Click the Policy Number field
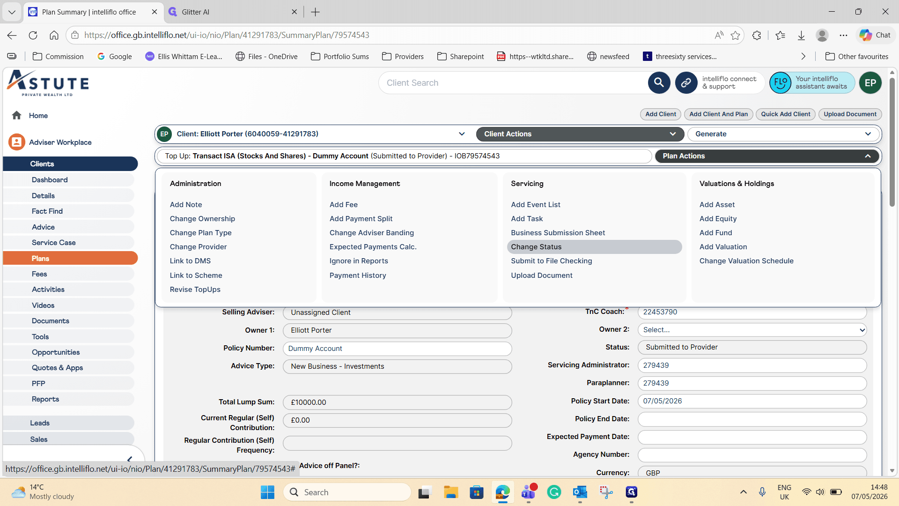Image resolution: width=899 pixels, height=506 pixels. [x=397, y=349]
